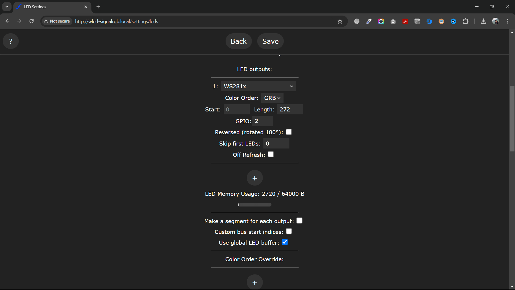515x290 pixels.
Task: Uncheck Use global LED buffer
Action: pos(285,242)
